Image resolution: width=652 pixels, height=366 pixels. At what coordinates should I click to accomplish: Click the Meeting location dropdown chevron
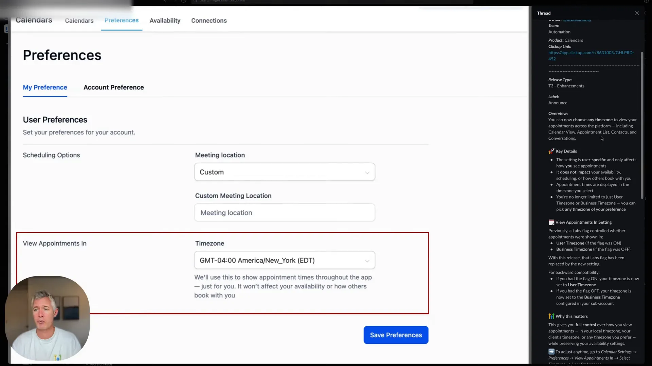tap(367, 172)
